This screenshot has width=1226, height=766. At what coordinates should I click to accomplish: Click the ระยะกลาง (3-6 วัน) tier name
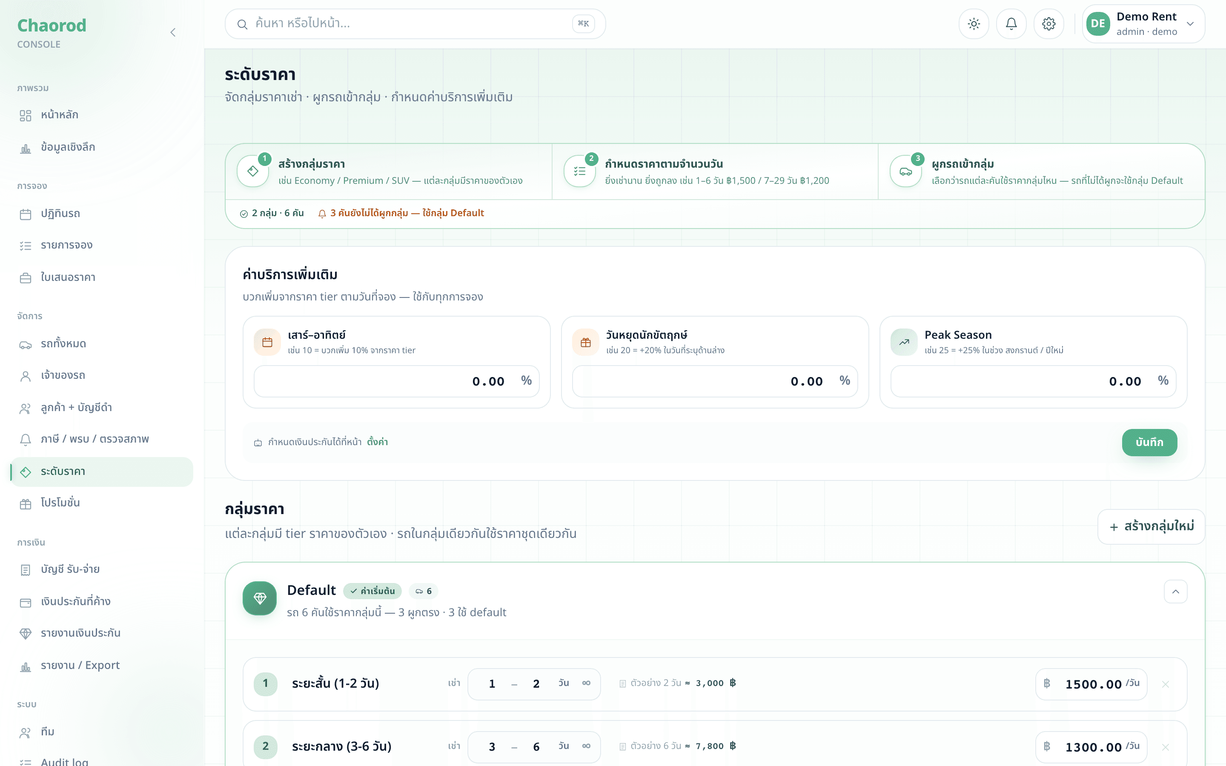[x=341, y=747]
